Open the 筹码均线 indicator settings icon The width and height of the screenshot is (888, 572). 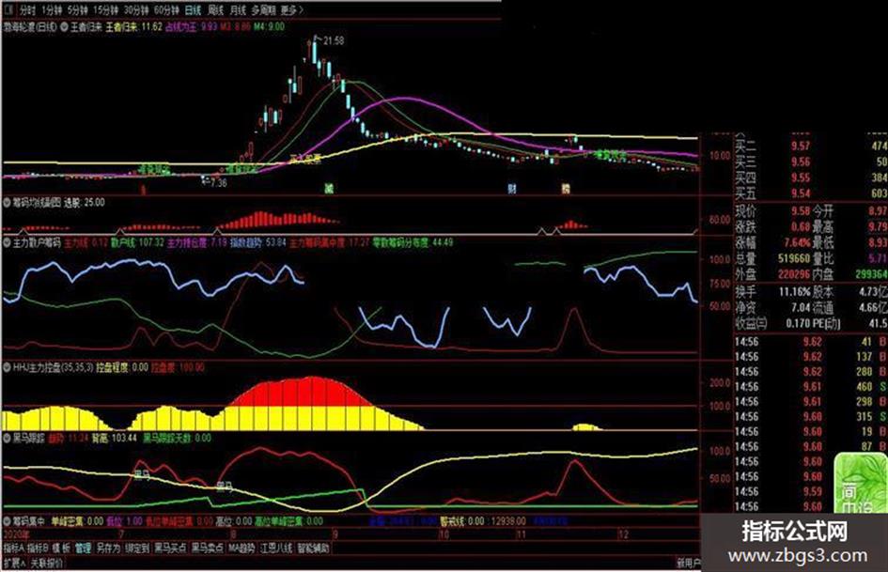[x=8, y=202]
